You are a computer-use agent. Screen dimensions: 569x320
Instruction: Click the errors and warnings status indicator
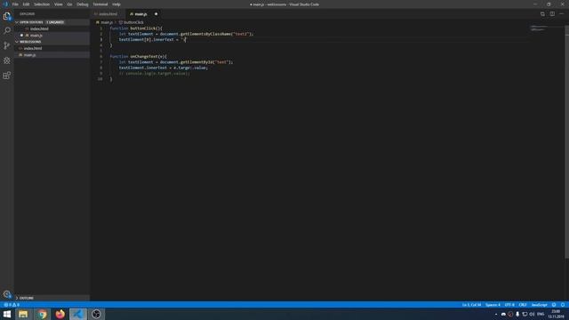(12, 305)
